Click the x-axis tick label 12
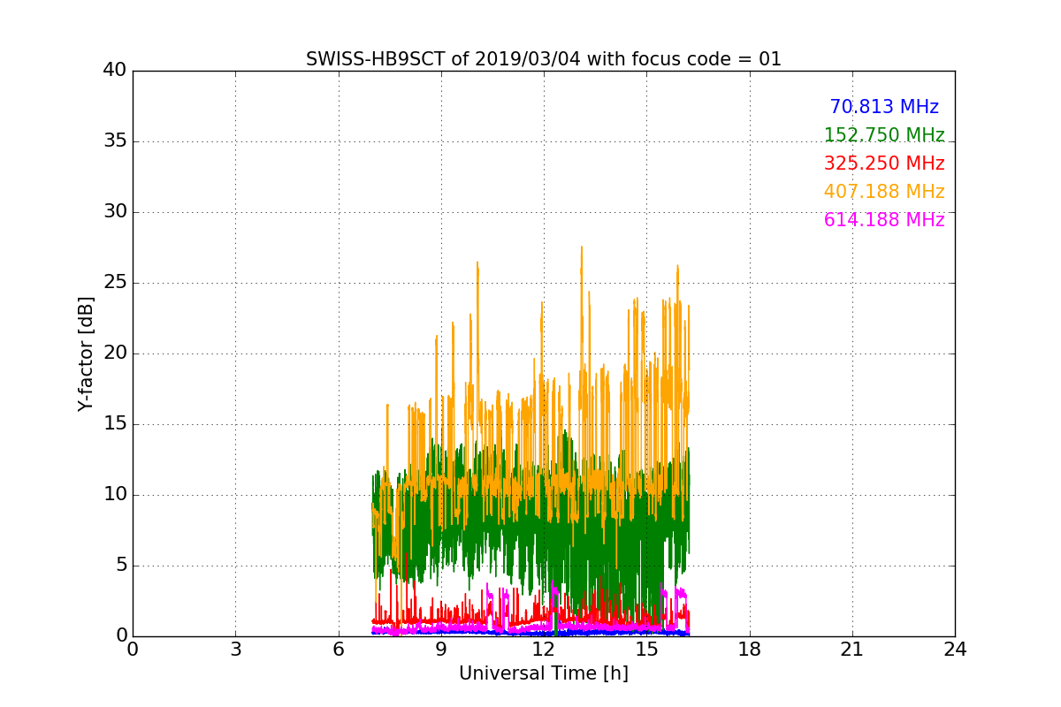 (x=544, y=650)
